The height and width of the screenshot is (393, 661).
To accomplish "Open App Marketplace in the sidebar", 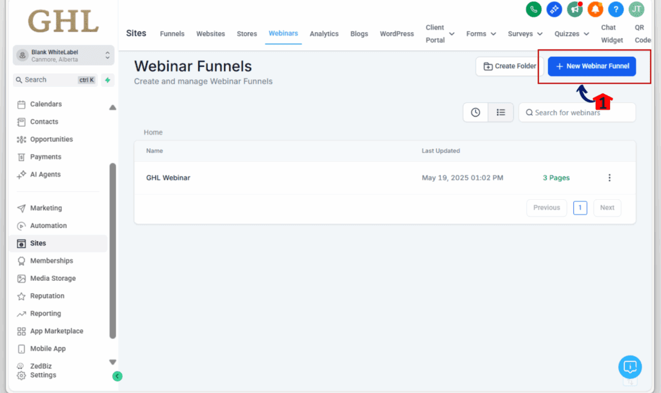I will coord(57,331).
